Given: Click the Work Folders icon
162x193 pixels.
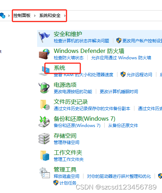Looking at the screenshot, I should [45, 156].
